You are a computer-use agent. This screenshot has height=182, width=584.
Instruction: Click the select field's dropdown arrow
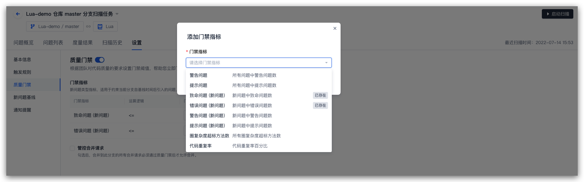coord(326,63)
